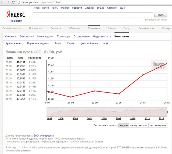The width and height of the screenshot is (172, 154).
Task: Select Цены на бензин category
Action: 89,43
